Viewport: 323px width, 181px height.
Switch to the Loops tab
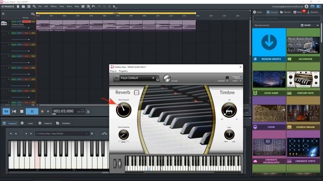pyautogui.click(x=27, y=123)
